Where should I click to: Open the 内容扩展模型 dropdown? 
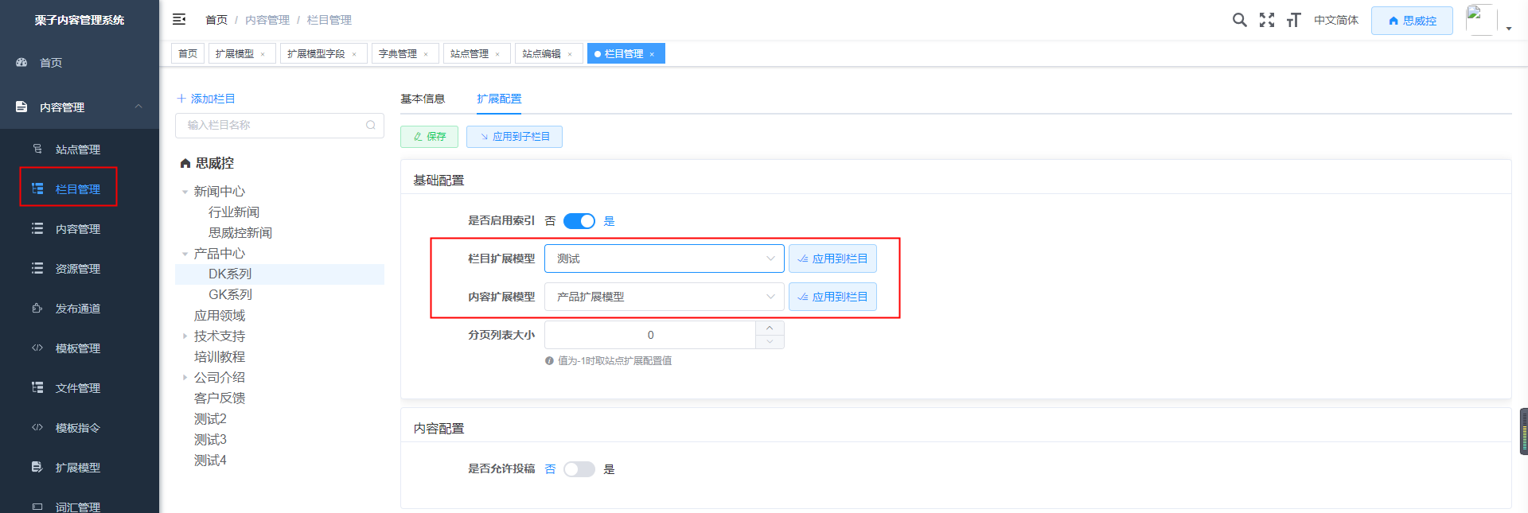[664, 297]
